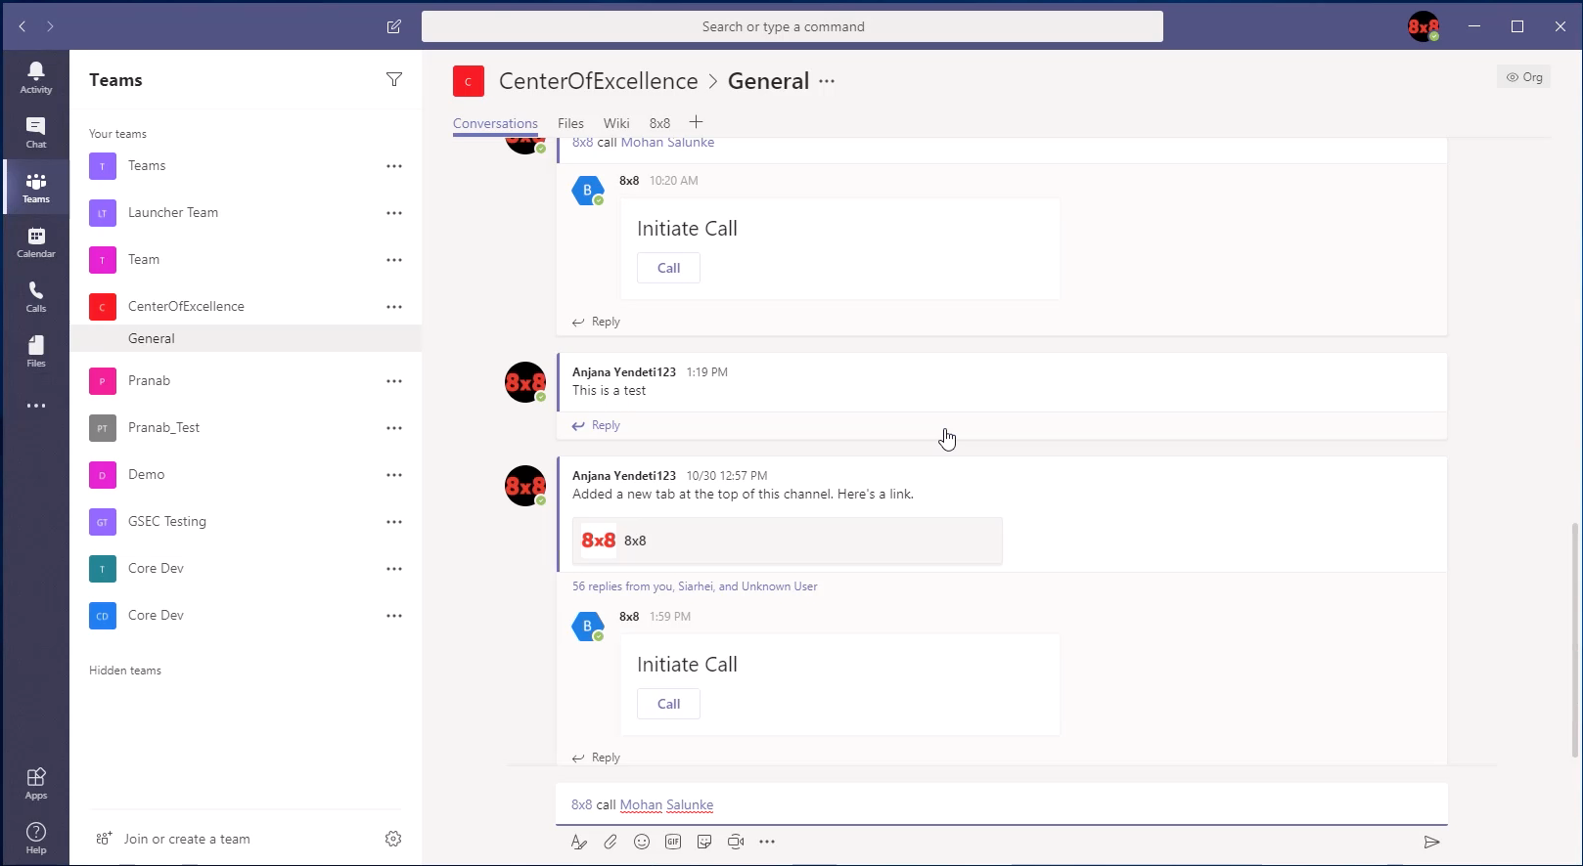
Task: Minimize the Teams window
Action: [x=1474, y=26]
